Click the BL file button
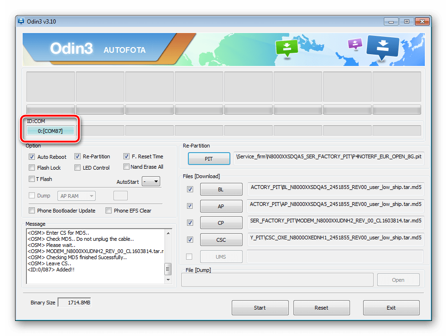447x336 pixels. pyautogui.click(x=221, y=189)
